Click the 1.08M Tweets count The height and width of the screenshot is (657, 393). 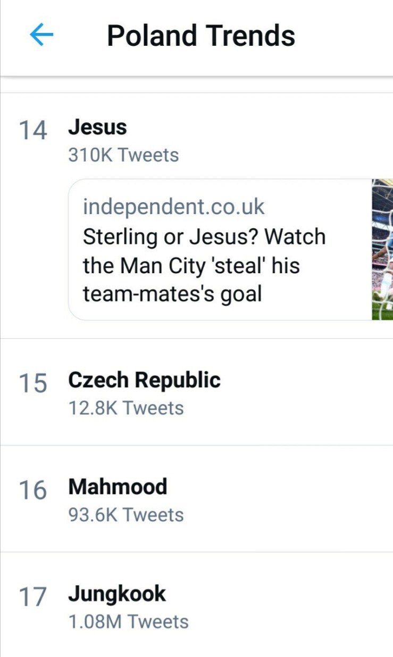tap(129, 622)
